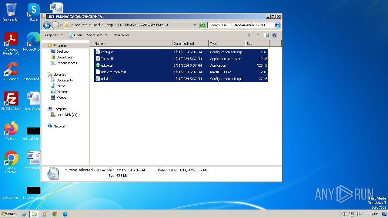Screen dimensions: 388x218
Task: Click the udt.exe application icon
Action: (x=98, y=65)
